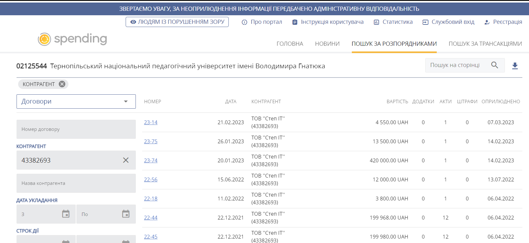Expand the Договори dropdown
This screenshot has height=243, width=529.
tap(76, 101)
